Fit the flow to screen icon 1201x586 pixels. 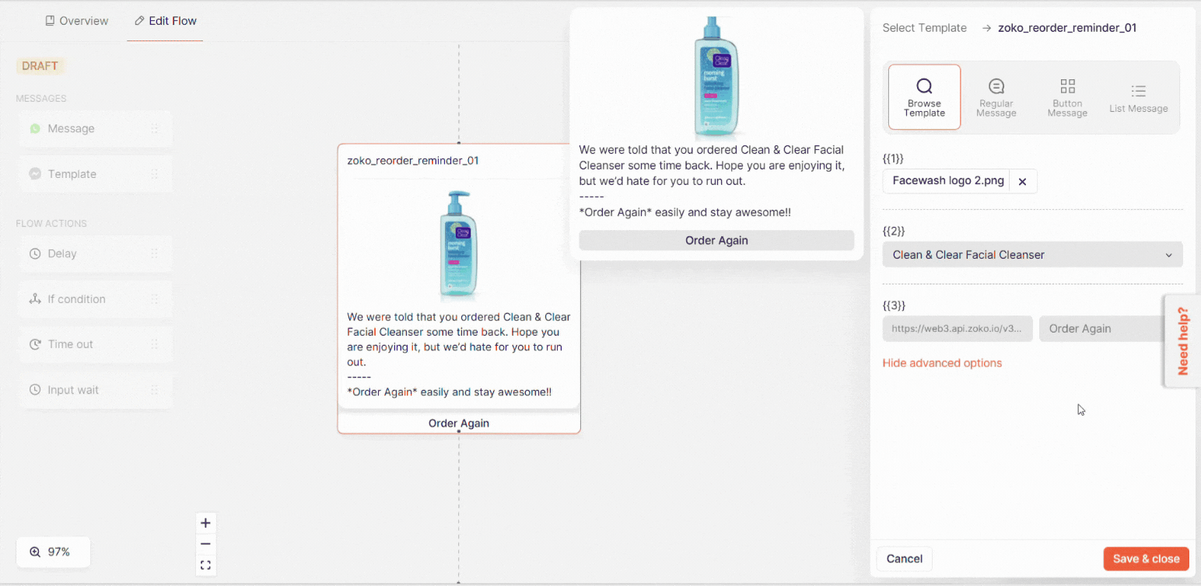(x=205, y=565)
